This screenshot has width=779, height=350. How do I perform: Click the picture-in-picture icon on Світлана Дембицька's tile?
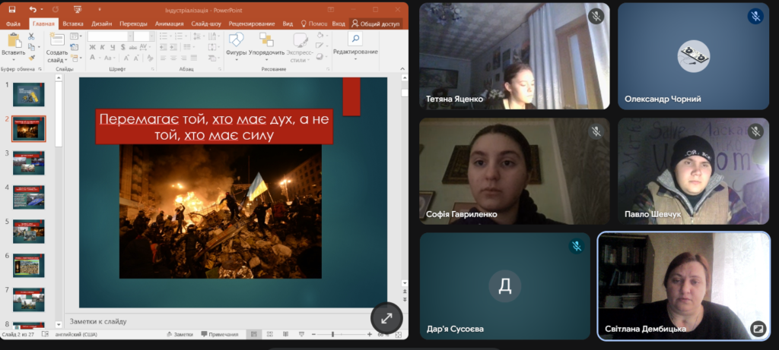(757, 328)
